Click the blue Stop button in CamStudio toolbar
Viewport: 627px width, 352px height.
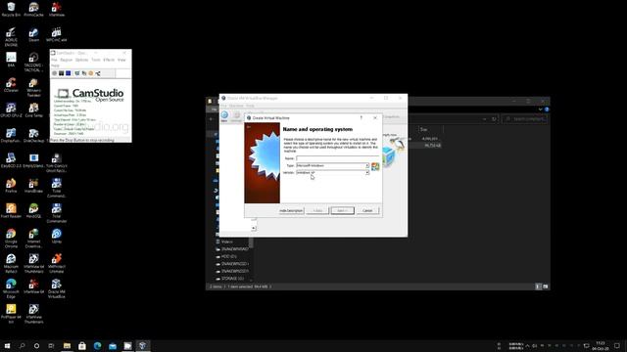(69, 73)
